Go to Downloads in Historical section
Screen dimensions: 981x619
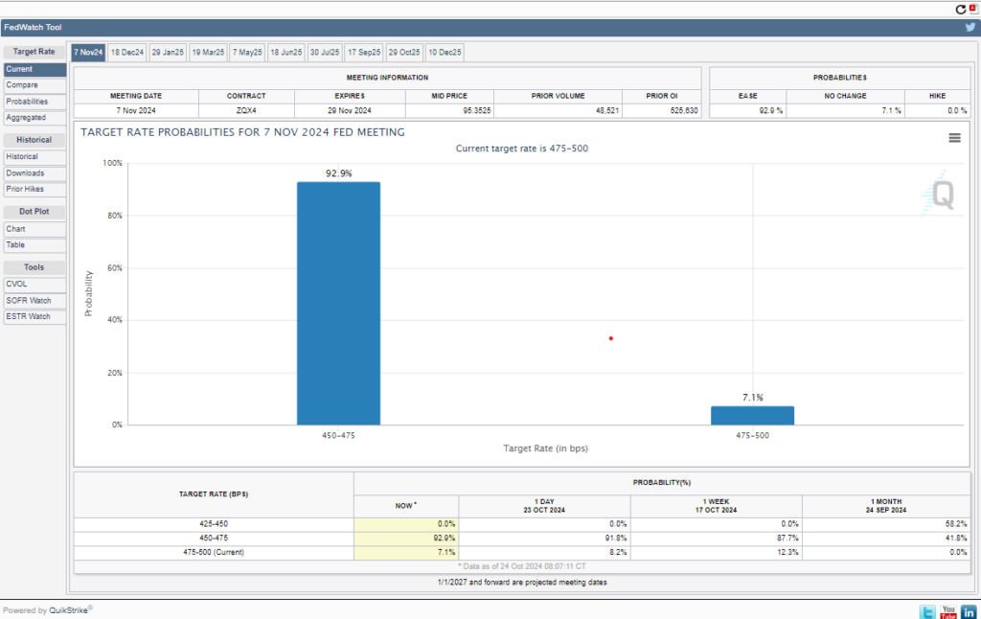(x=34, y=173)
